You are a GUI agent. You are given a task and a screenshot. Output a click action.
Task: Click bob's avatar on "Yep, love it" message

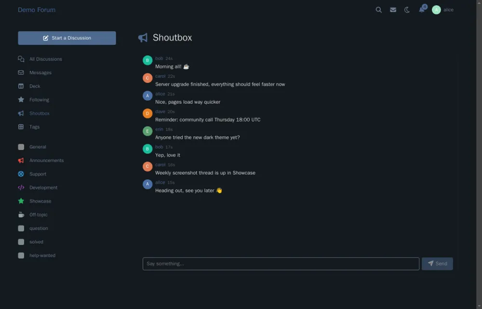point(147,149)
